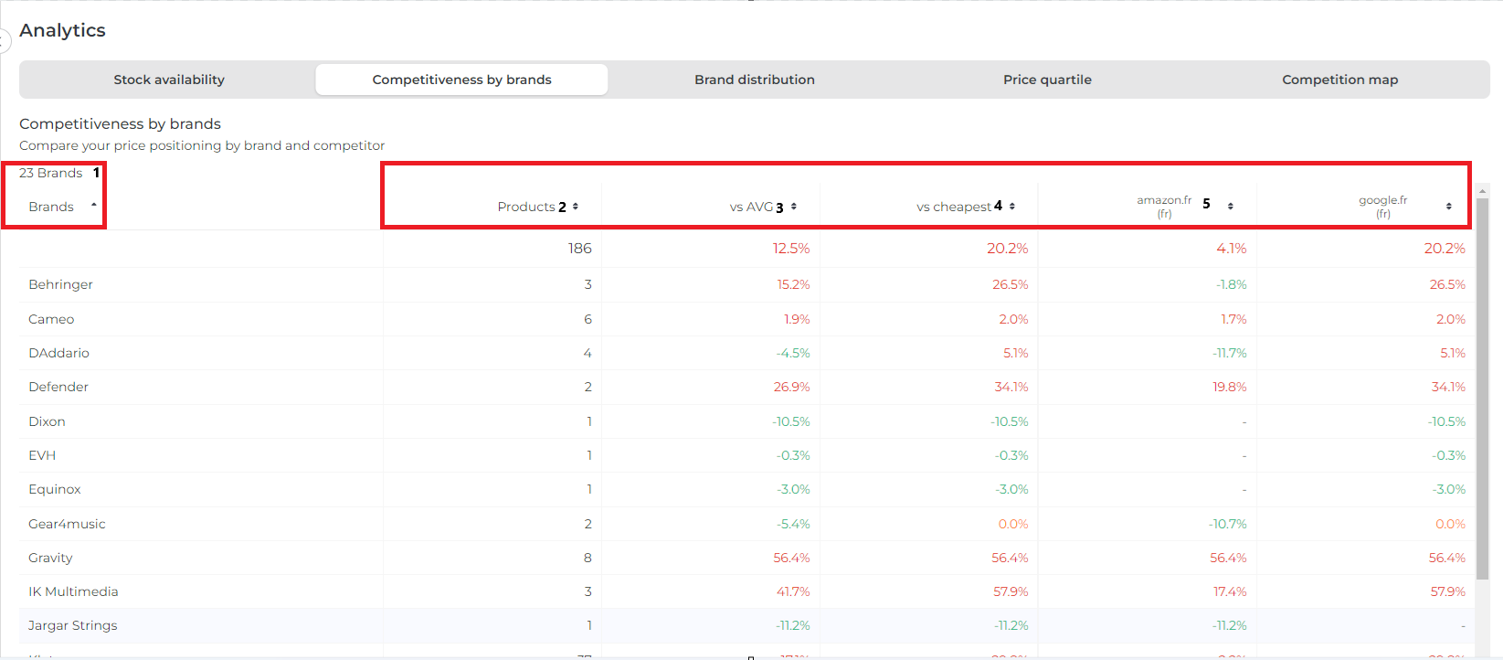This screenshot has height=660, width=1503.
Task: Click the Brands column header label
Action: 51,207
